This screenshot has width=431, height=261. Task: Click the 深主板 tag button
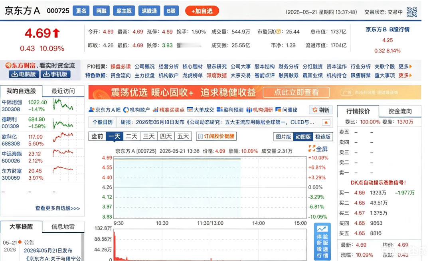pyautogui.click(x=124, y=11)
